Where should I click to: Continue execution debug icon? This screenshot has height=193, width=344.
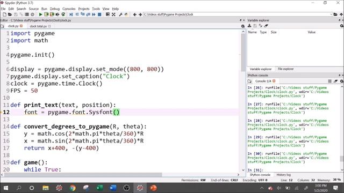coord(94,14)
